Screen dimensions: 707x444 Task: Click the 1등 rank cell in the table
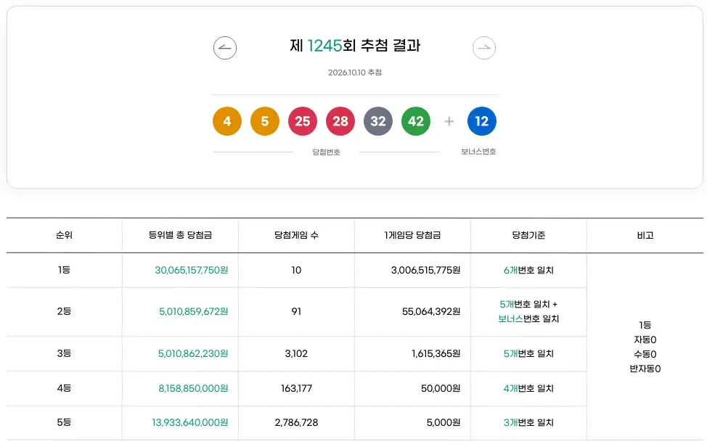pyautogui.click(x=64, y=270)
